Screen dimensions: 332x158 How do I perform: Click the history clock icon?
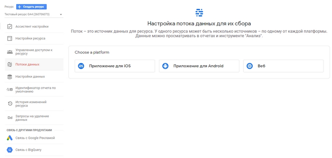click(x=10, y=103)
